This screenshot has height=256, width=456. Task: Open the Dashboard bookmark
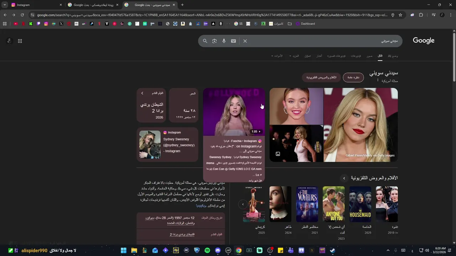pyautogui.click(x=305, y=24)
